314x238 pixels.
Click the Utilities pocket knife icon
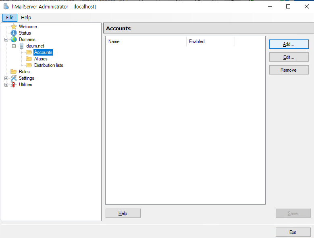click(14, 85)
